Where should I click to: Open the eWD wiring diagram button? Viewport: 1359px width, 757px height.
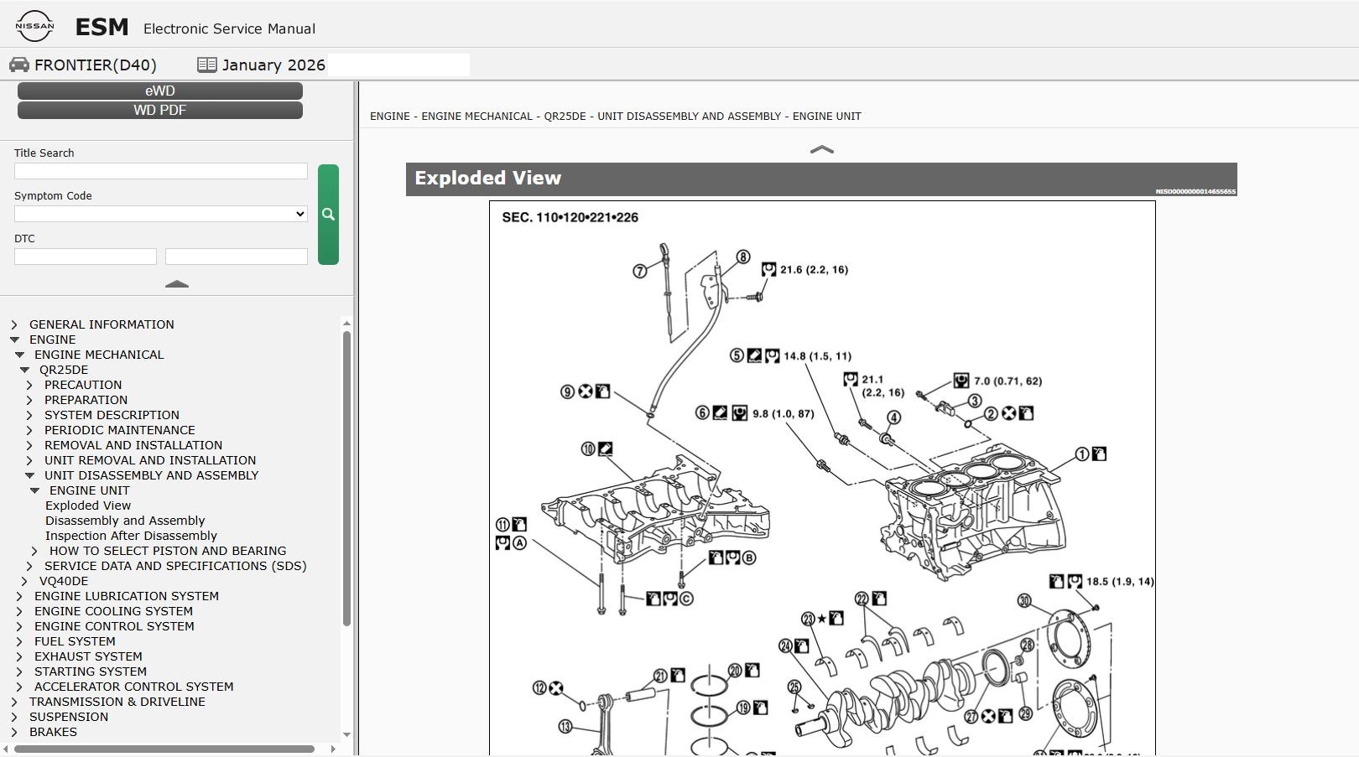[x=160, y=91]
